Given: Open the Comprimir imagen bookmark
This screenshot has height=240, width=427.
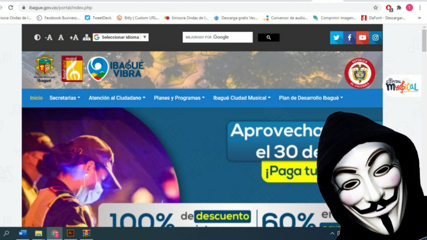Looking at the screenshot, I should [335, 18].
